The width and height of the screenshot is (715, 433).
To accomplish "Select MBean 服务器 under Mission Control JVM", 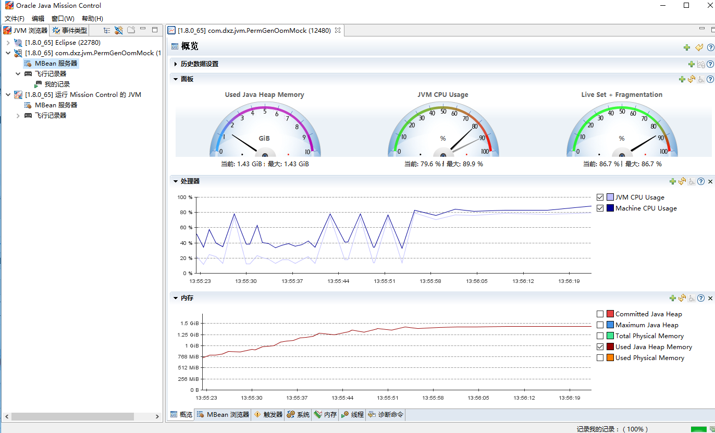I will pyautogui.click(x=51, y=105).
